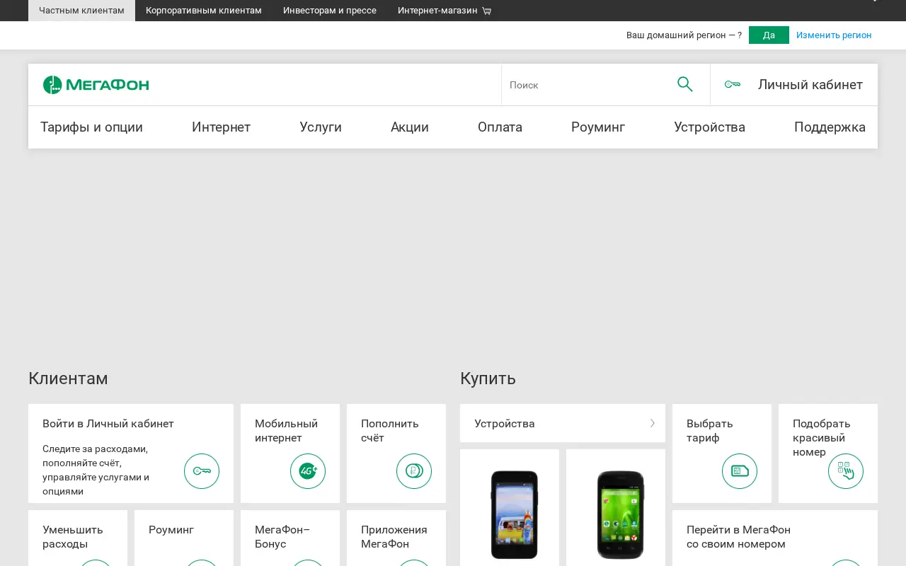Viewport: 906px width, 566px height.
Task: Click the Мобильный интернет card title
Action: point(286,430)
